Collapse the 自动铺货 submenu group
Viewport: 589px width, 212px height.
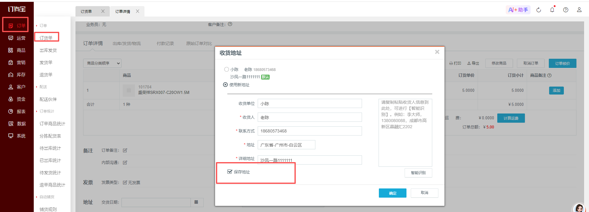(x=45, y=197)
